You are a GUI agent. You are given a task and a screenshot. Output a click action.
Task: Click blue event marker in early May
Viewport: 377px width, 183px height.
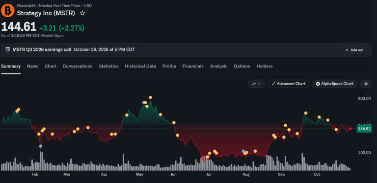click(143, 103)
